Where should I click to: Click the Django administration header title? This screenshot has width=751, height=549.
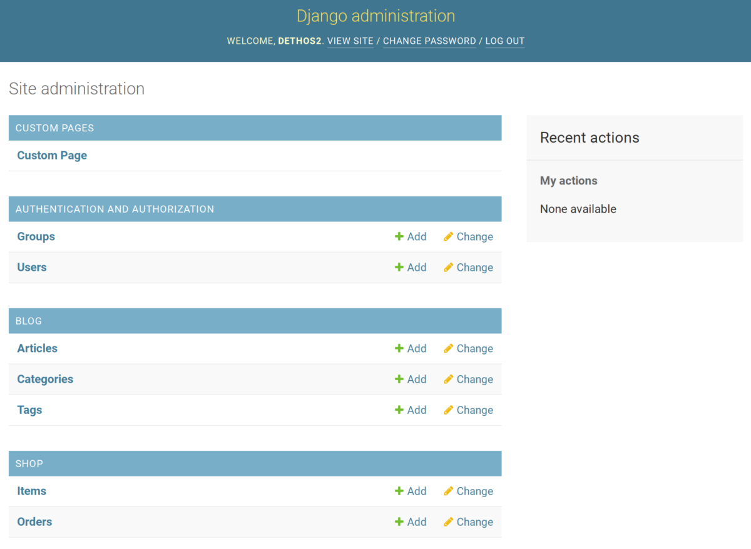tap(375, 16)
